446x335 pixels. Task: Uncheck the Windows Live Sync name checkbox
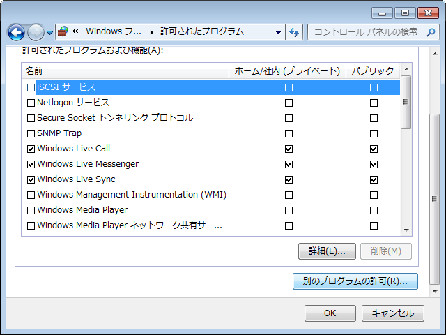point(31,180)
